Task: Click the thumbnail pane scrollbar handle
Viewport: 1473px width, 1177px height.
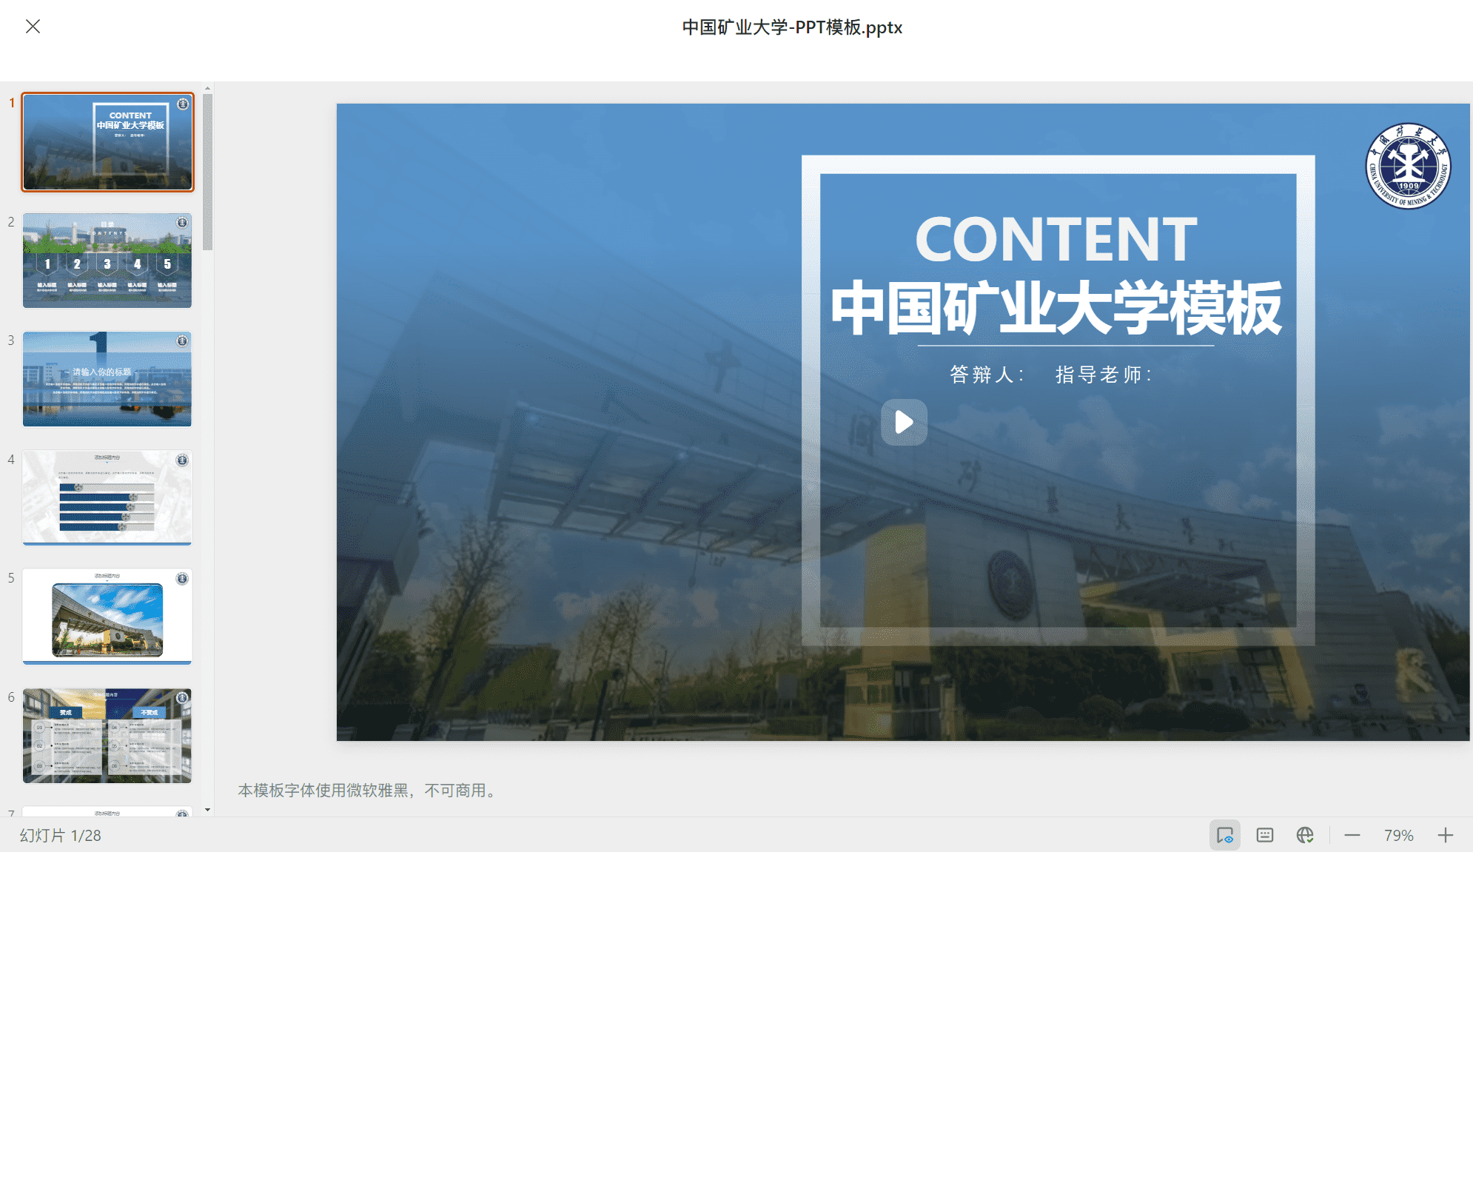Action: coord(208,172)
